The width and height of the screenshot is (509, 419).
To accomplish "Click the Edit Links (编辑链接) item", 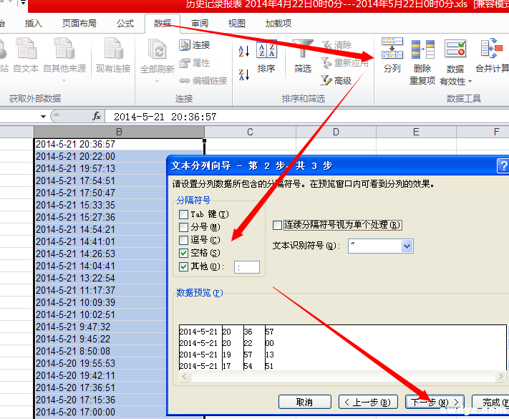I will 203,80.
